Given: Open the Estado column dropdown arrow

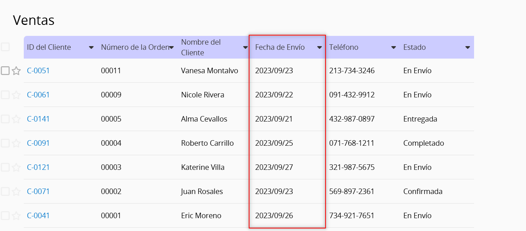Looking at the screenshot, I should 467,48.
